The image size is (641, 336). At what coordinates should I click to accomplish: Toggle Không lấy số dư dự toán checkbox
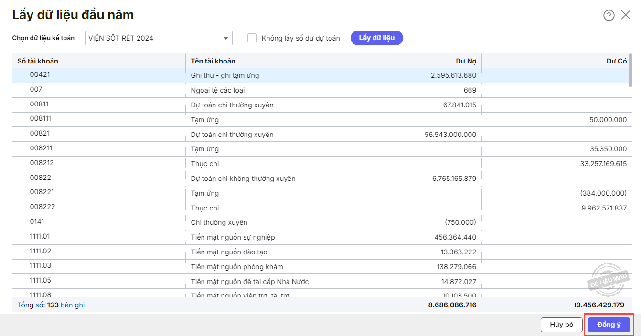(x=252, y=38)
